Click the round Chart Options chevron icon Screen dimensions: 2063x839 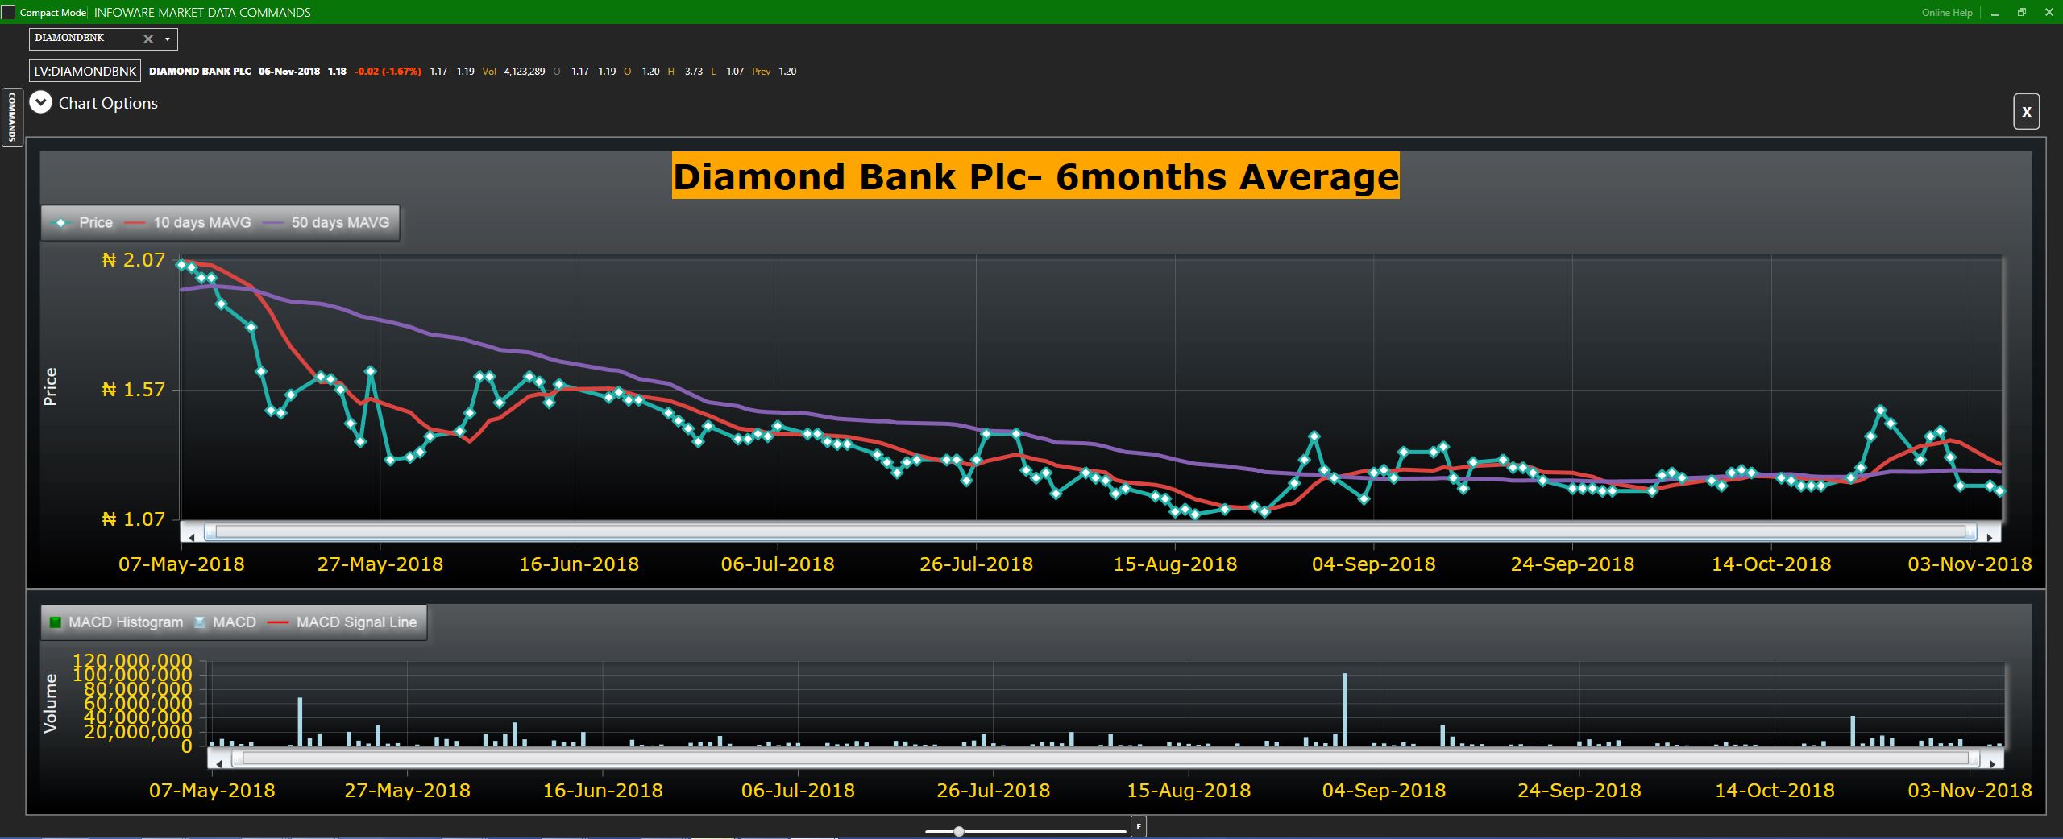tap(41, 102)
